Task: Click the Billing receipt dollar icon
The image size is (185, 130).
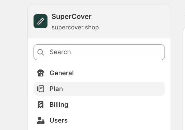Action: (x=41, y=105)
